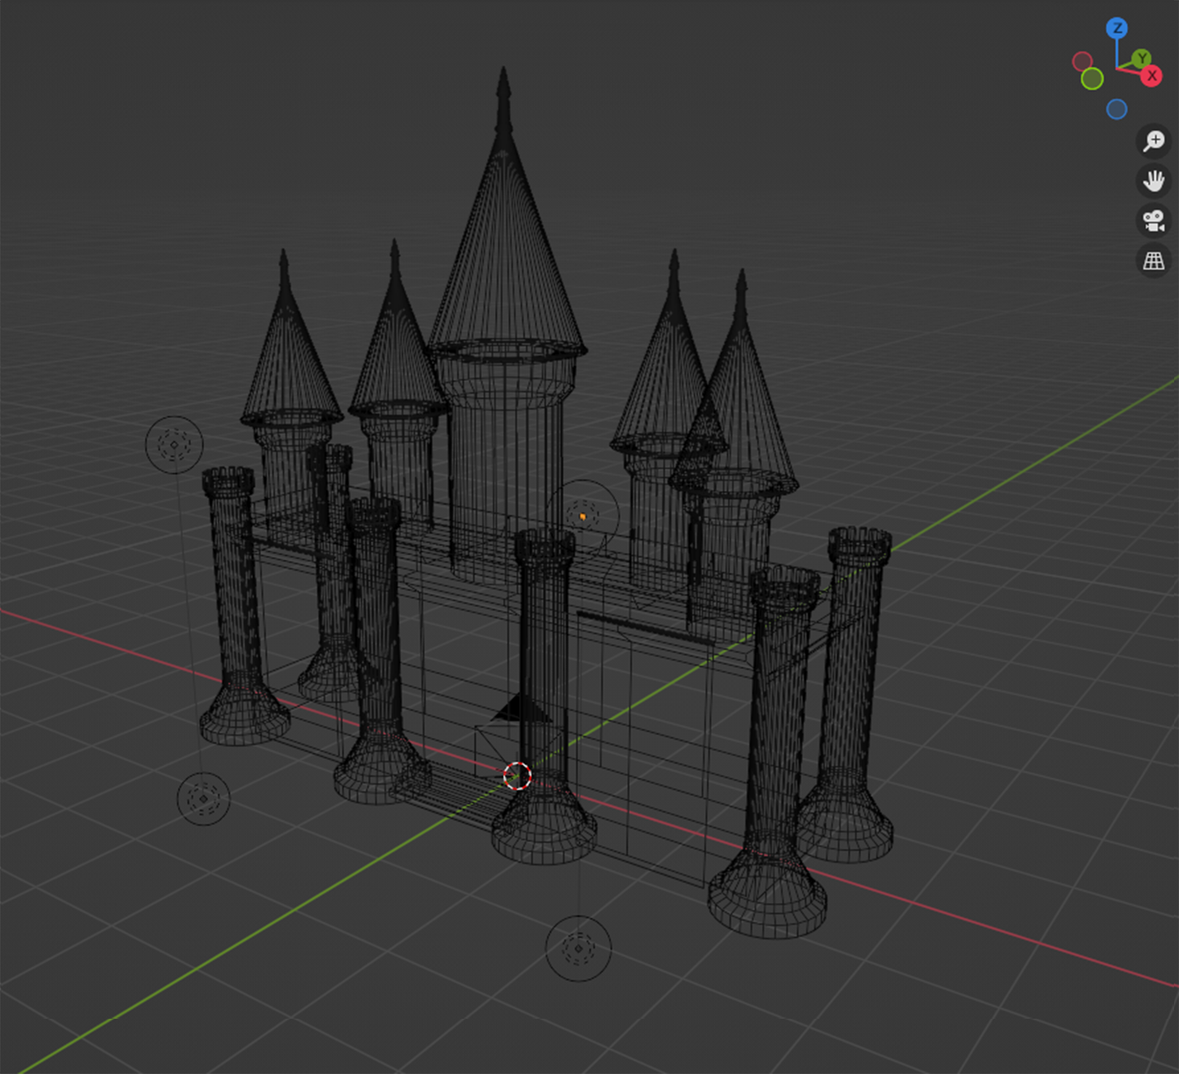Screen dimensions: 1179x1074
Task: Click the green Y axis gizmo ball
Action: tap(1142, 58)
